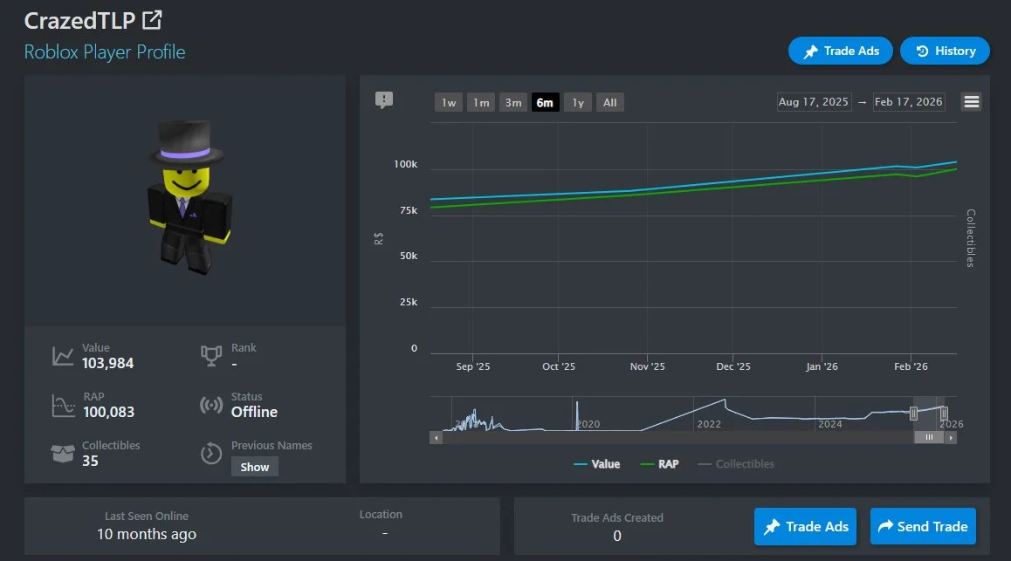Click the Previous Names history icon
Image resolution: width=1011 pixels, height=561 pixels.
click(210, 454)
